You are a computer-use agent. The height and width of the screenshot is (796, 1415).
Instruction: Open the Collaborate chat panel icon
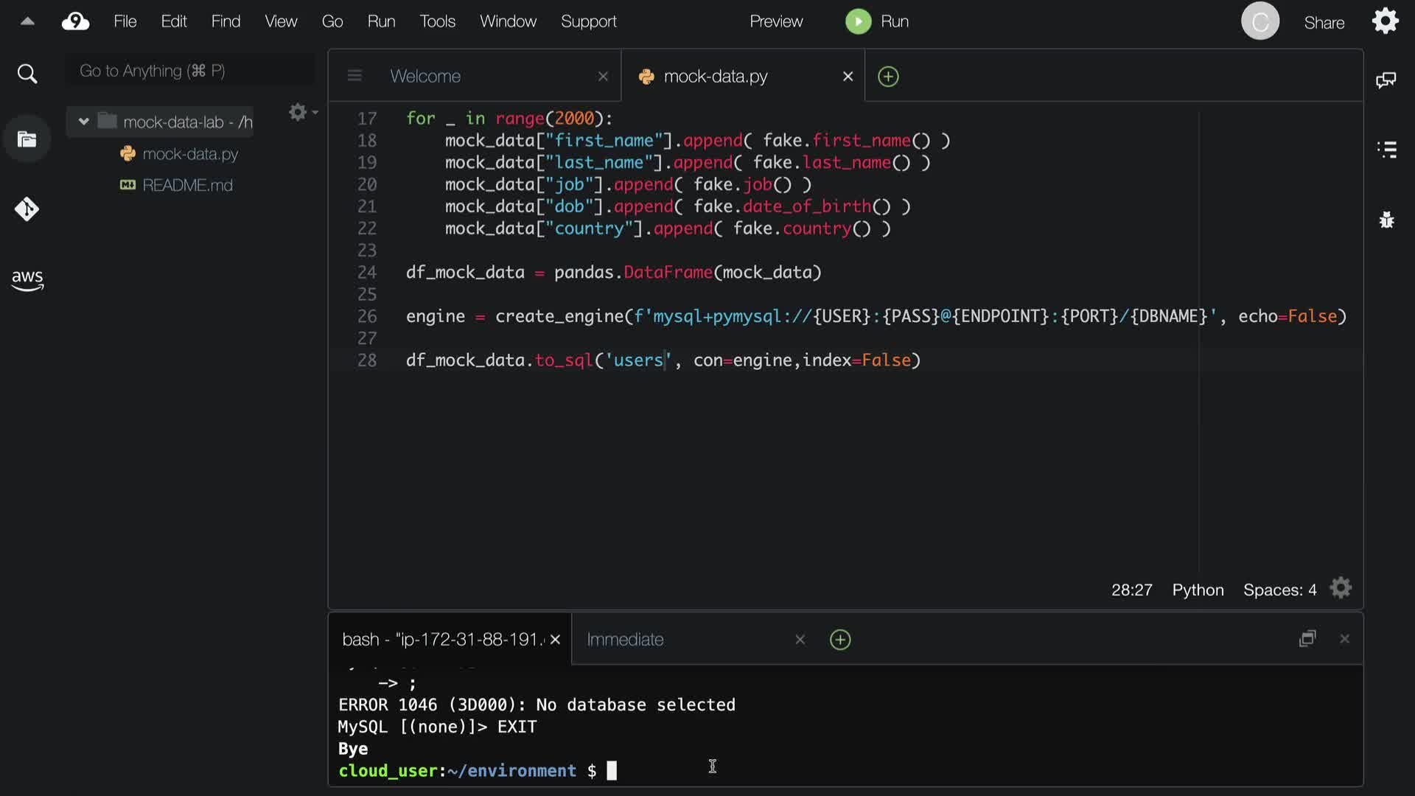pyautogui.click(x=1386, y=80)
